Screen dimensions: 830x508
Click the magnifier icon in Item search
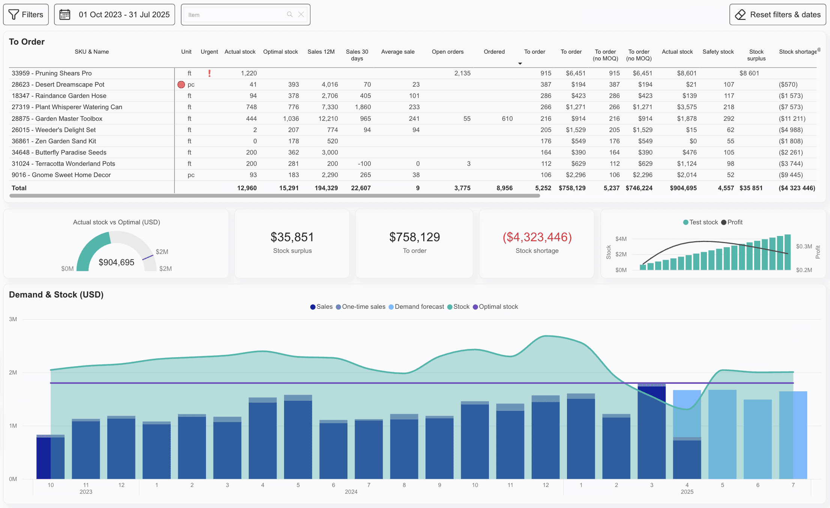click(x=290, y=15)
